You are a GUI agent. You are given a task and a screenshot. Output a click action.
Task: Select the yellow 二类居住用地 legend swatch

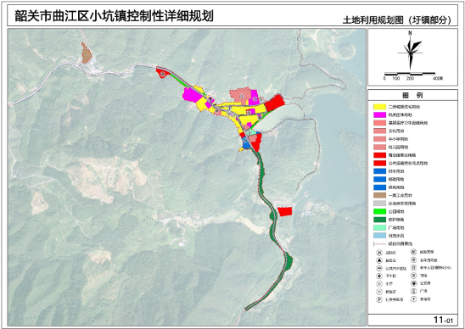[379, 107]
